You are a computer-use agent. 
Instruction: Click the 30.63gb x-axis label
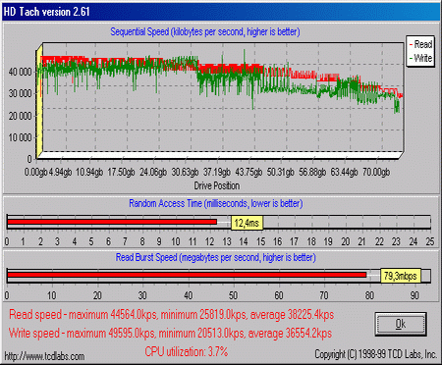point(185,172)
